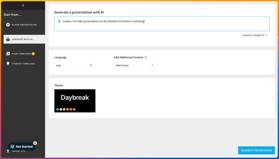Select Generate with AI in the sidebar
The image size is (279, 159).
(x=24, y=39)
